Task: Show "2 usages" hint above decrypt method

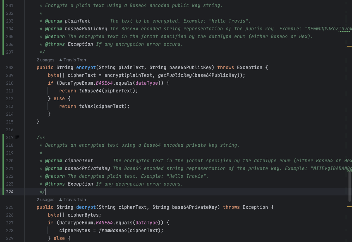Action: click(x=45, y=200)
